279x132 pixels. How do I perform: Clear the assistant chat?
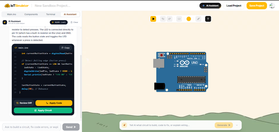[74, 22]
